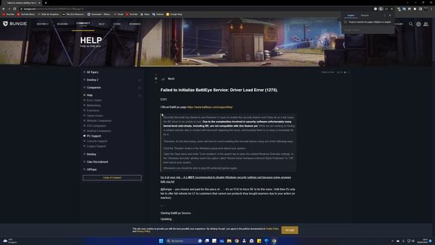Open translate popup options (three dots)

pyautogui.click(x=385, y=15)
